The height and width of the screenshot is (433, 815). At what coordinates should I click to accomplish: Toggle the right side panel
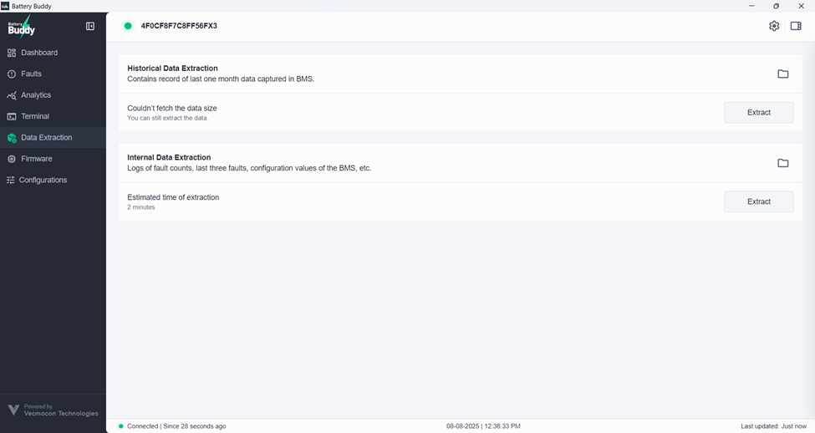point(796,26)
